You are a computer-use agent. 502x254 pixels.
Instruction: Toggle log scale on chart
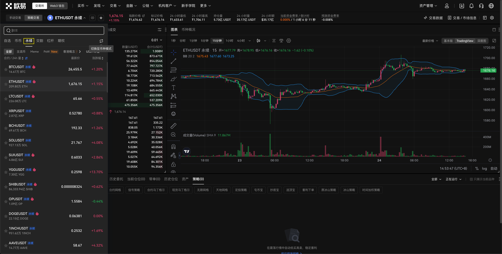484,168
